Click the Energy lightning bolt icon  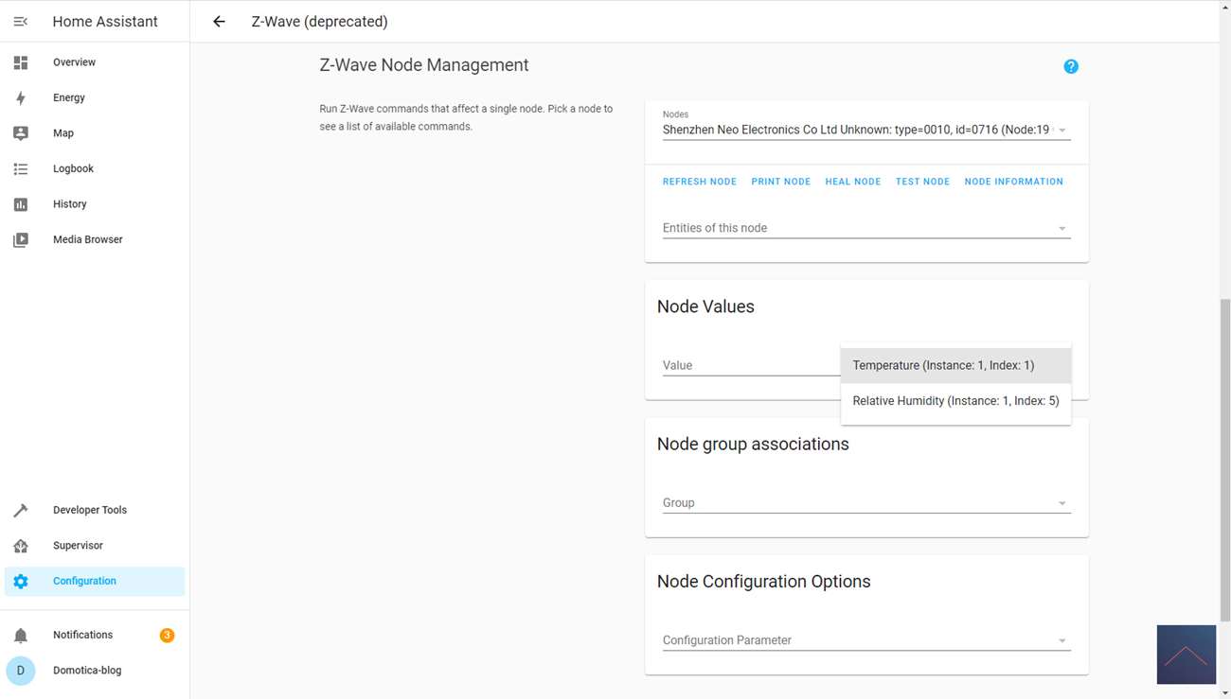21,97
